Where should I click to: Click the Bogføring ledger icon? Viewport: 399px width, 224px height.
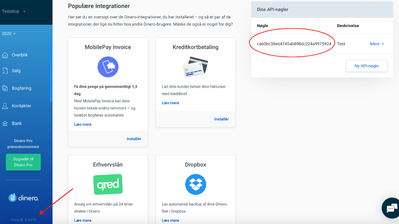tap(5, 88)
